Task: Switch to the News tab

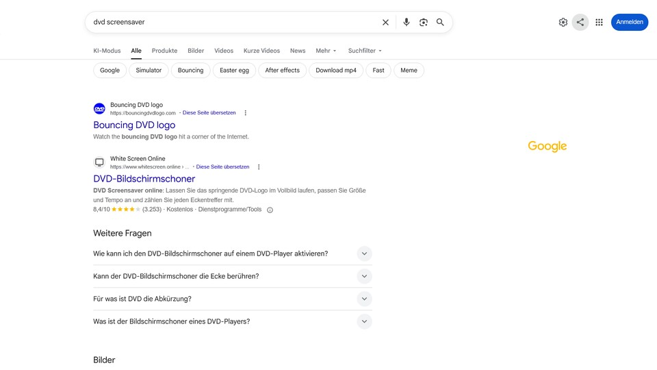Action: click(298, 51)
